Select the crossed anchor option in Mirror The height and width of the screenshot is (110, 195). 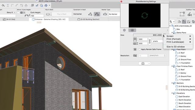click(24, 13)
